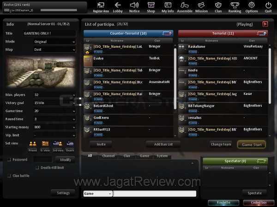This screenshot has height=207, width=277.
Task: Click the Password text field
Action: tap(43, 160)
